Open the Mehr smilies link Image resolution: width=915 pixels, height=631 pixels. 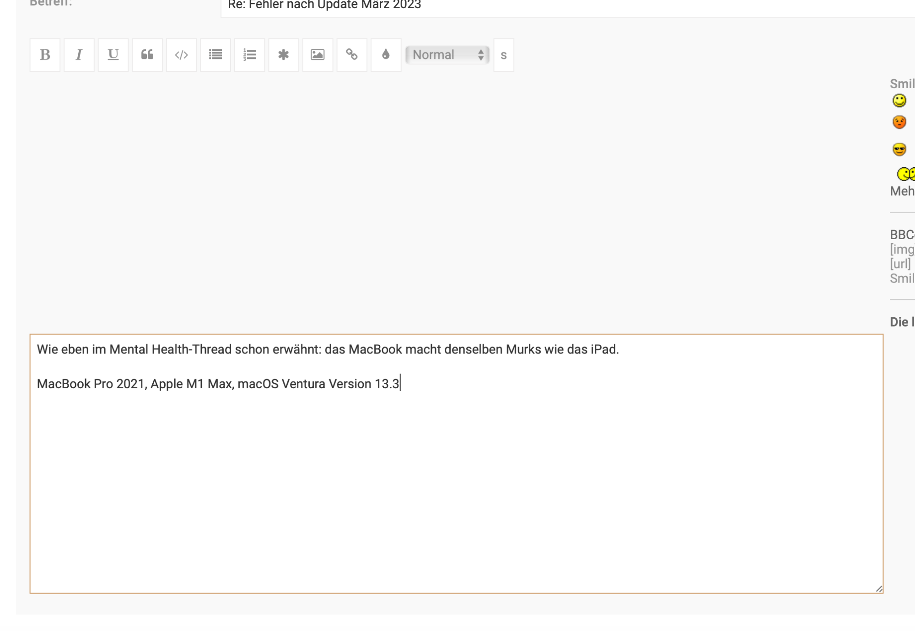[x=902, y=191]
